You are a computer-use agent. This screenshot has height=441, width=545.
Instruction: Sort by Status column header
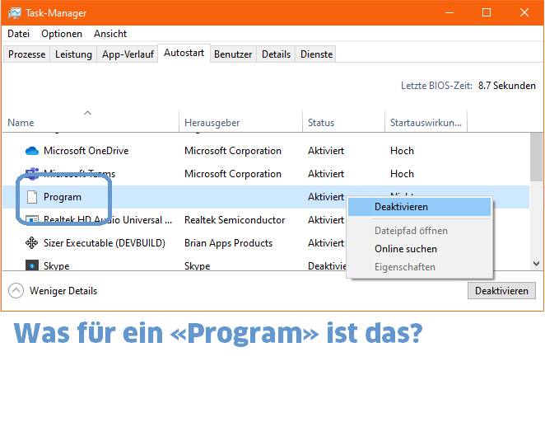pos(321,123)
